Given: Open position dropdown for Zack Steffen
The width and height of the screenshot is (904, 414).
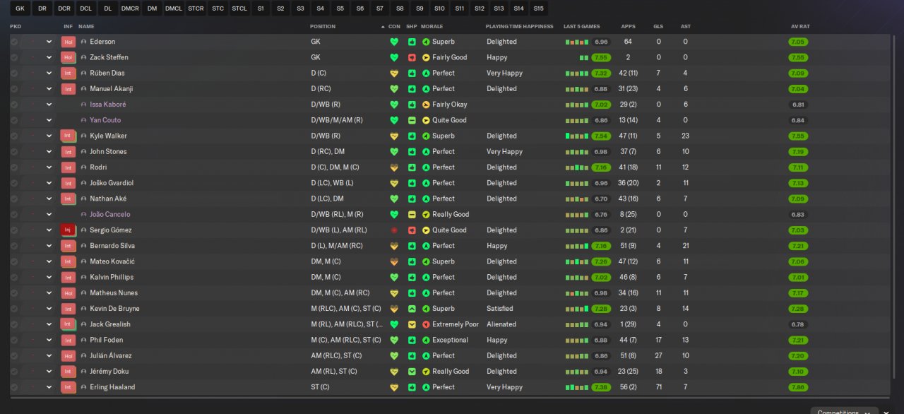Looking at the screenshot, I should [49, 57].
